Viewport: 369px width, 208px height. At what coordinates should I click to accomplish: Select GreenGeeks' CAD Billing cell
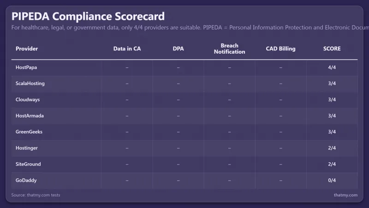click(x=280, y=132)
